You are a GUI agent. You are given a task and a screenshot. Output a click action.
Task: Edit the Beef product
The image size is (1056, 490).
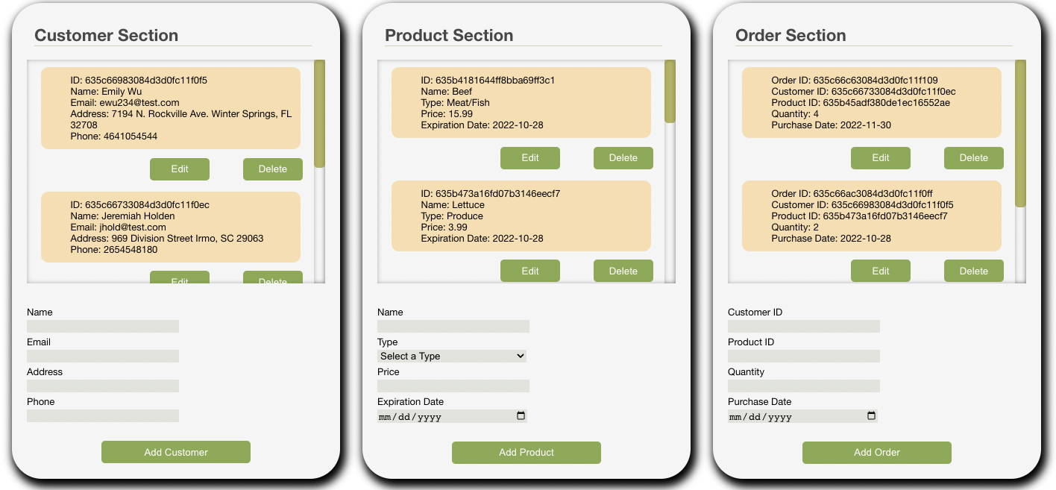(x=530, y=158)
